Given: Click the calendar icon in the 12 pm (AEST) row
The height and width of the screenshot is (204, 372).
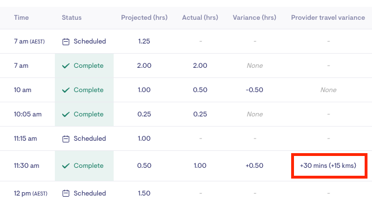Looking at the screenshot, I should click(x=66, y=193).
